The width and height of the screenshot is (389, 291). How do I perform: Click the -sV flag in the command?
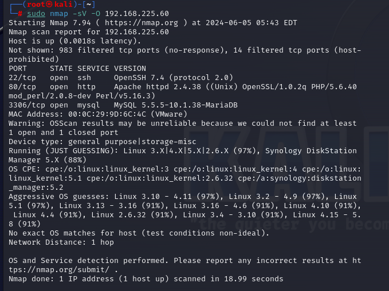(x=80, y=14)
